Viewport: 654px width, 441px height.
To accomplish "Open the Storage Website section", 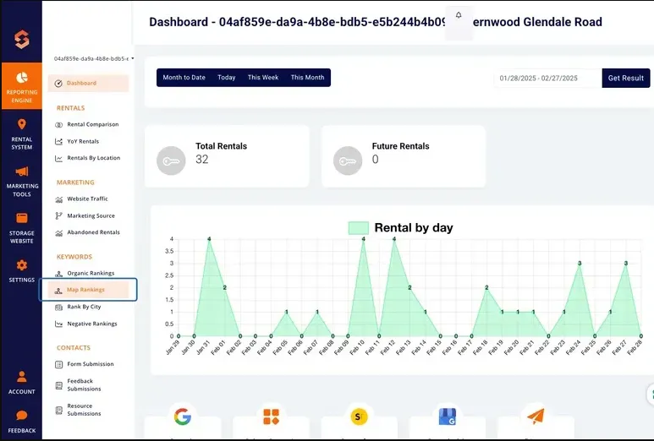I will (22, 228).
